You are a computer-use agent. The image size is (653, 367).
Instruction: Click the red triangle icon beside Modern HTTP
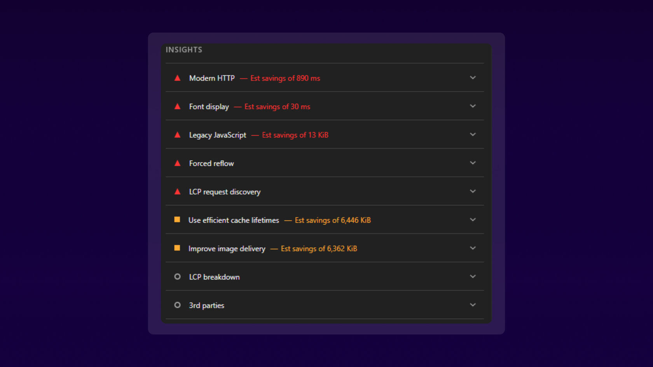pyautogui.click(x=177, y=78)
